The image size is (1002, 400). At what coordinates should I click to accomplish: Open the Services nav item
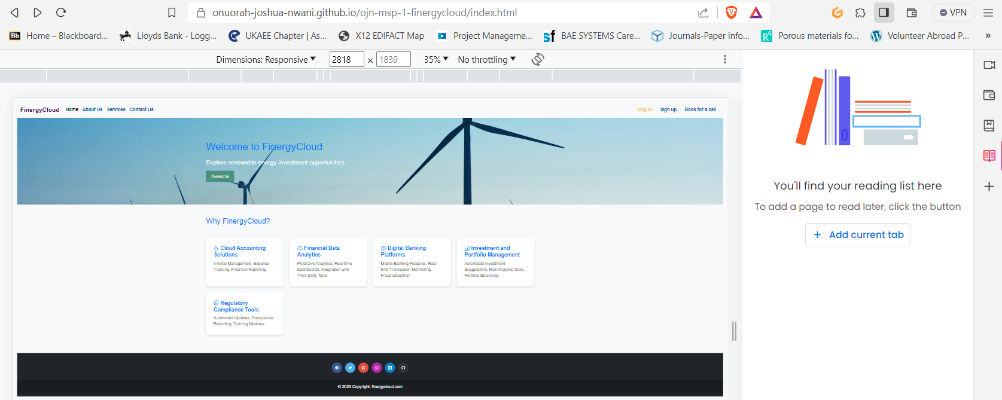pyautogui.click(x=116, y=109)
